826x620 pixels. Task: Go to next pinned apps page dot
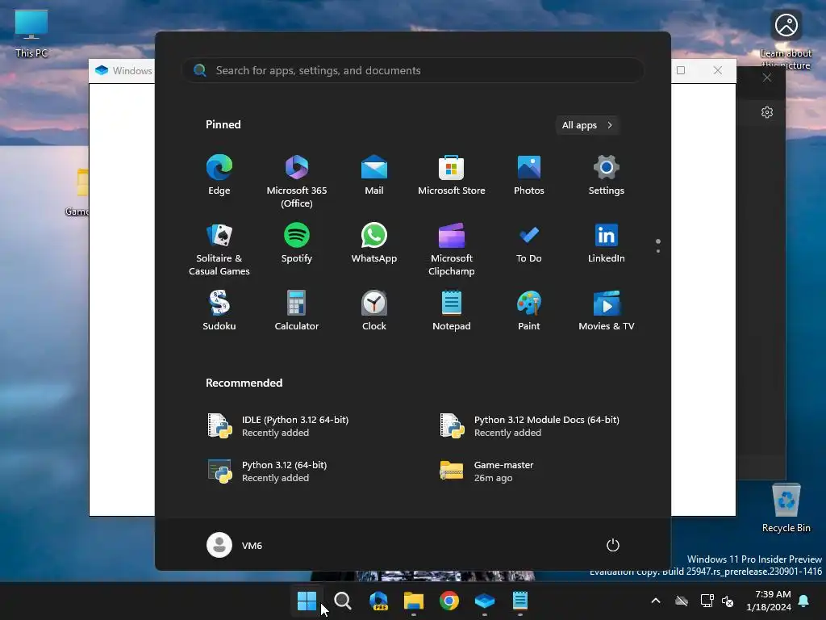(x=658, y=251)
